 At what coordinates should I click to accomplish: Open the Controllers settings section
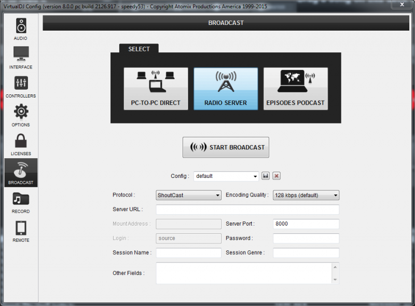[x=21, y=87]
